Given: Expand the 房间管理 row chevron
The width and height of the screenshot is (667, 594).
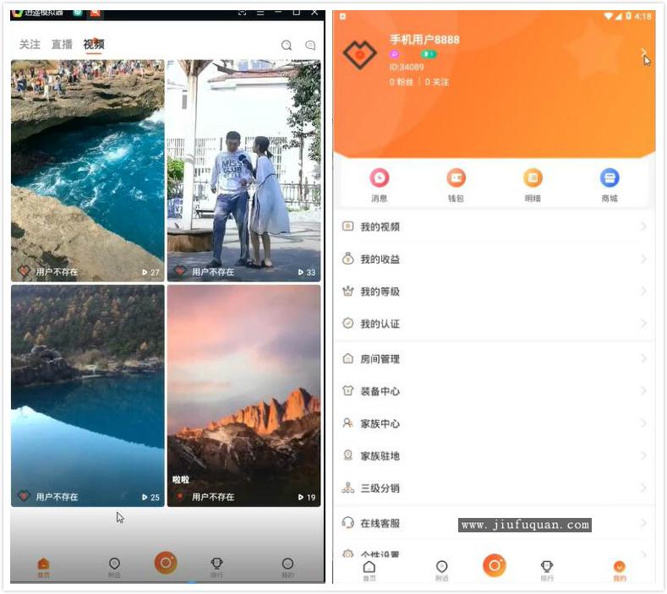Looking at the screenshot, I should tap(643, 358).
